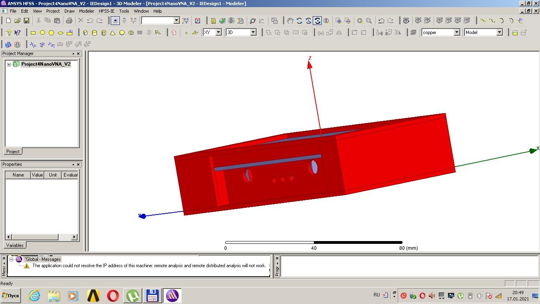Click the Save disk icon
Screen dimensions: 540x304
tap(26, 21)
